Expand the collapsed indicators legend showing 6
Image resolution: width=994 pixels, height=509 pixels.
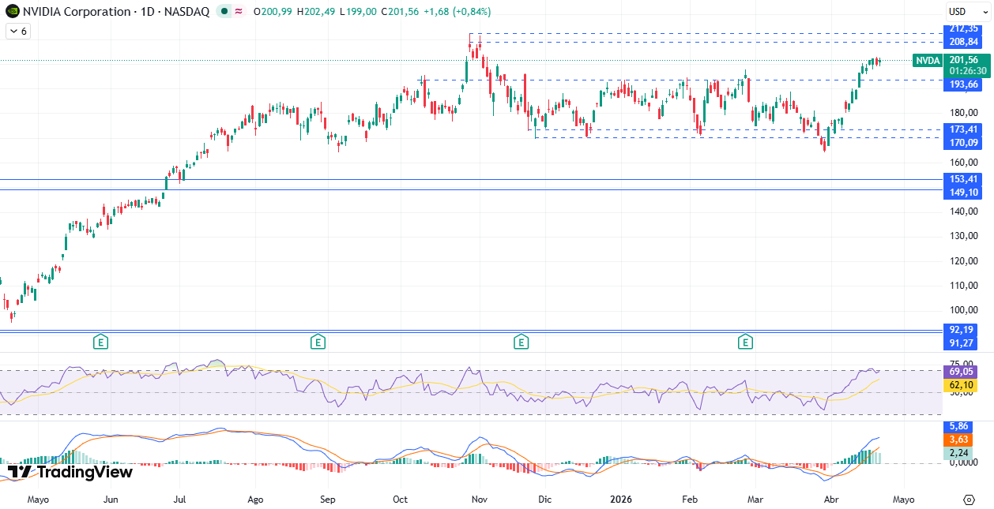pos(17,31)
